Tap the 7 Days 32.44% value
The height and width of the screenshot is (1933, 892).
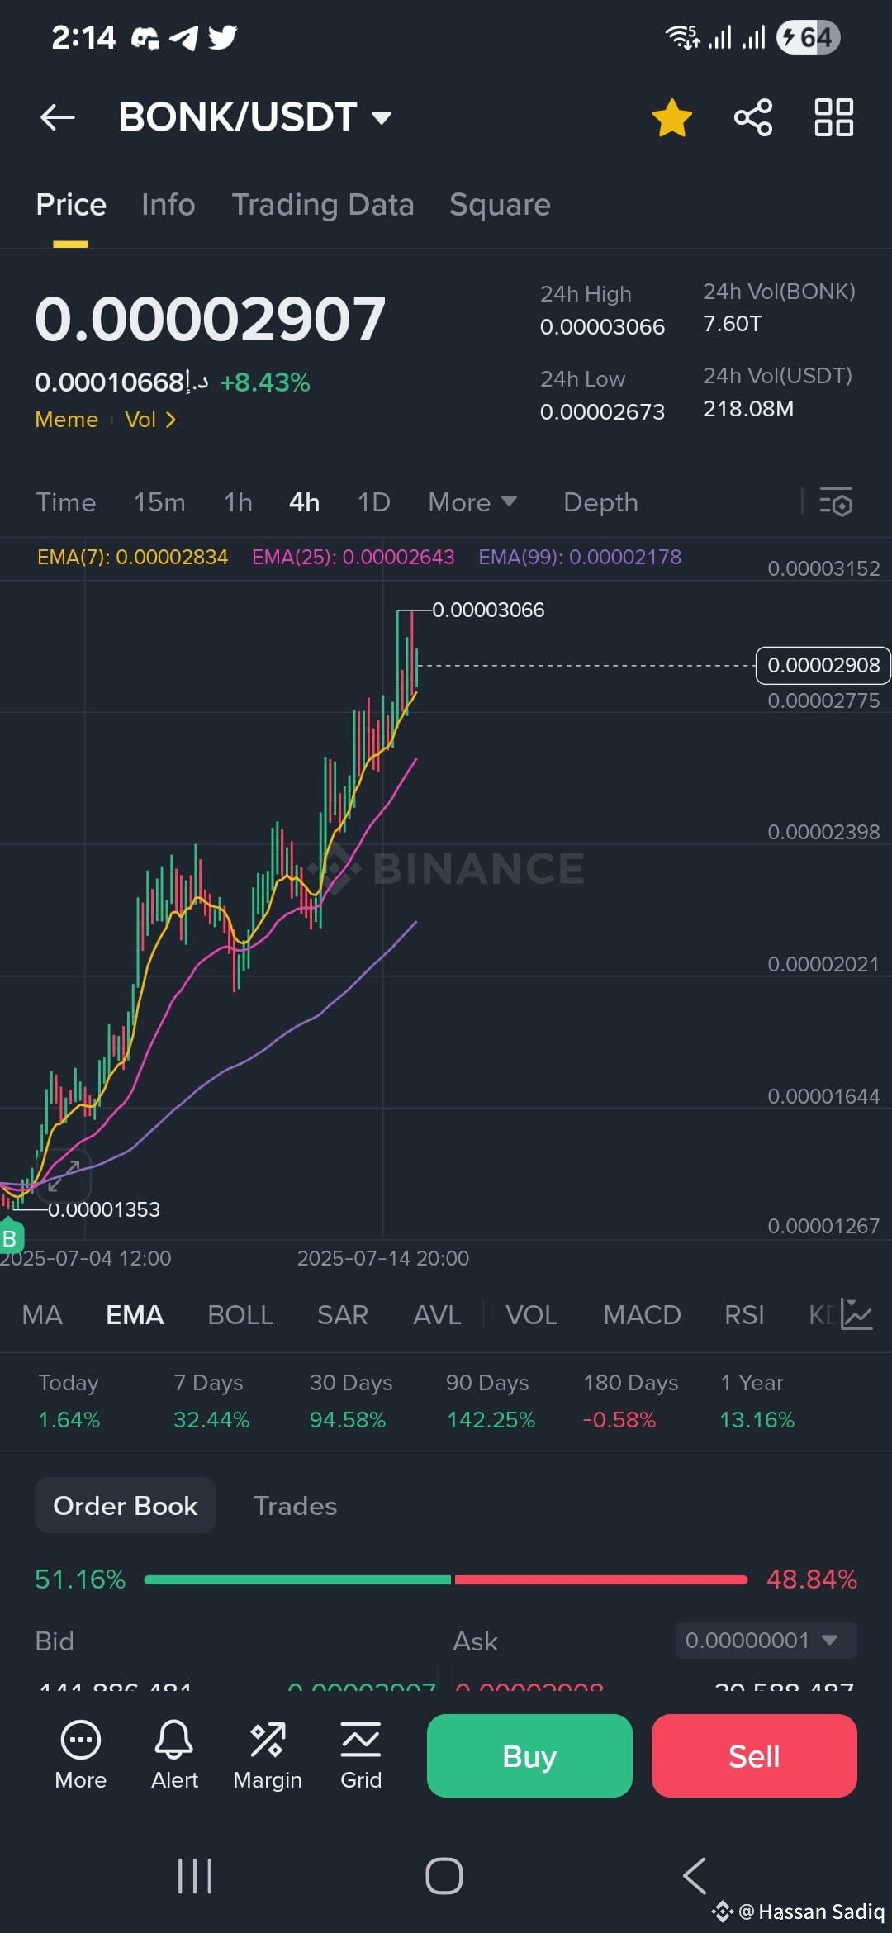pyautogui.click(x=211, y=1420)
